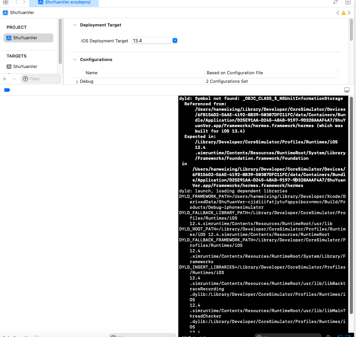Open the yellow warning issue indicator

pyautogui.click(x=344, y=13)
